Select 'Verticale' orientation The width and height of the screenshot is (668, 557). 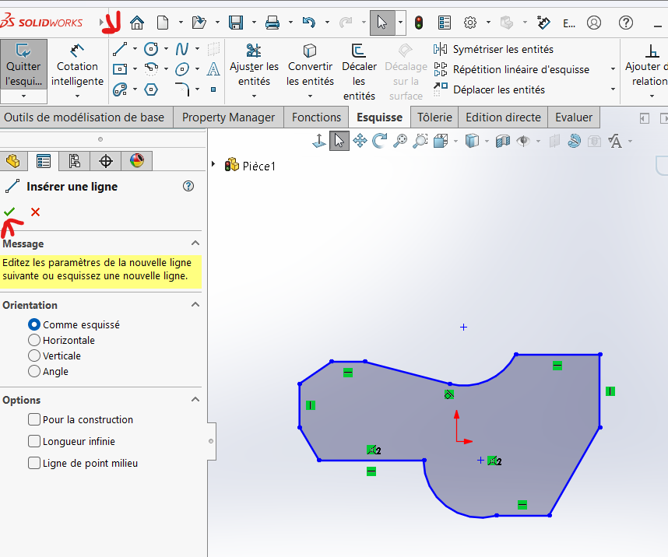coord(34,356)
